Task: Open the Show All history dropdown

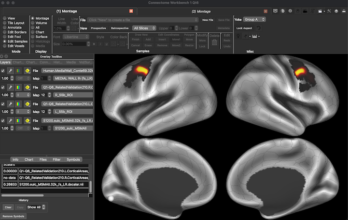Action: coord(37,207)
